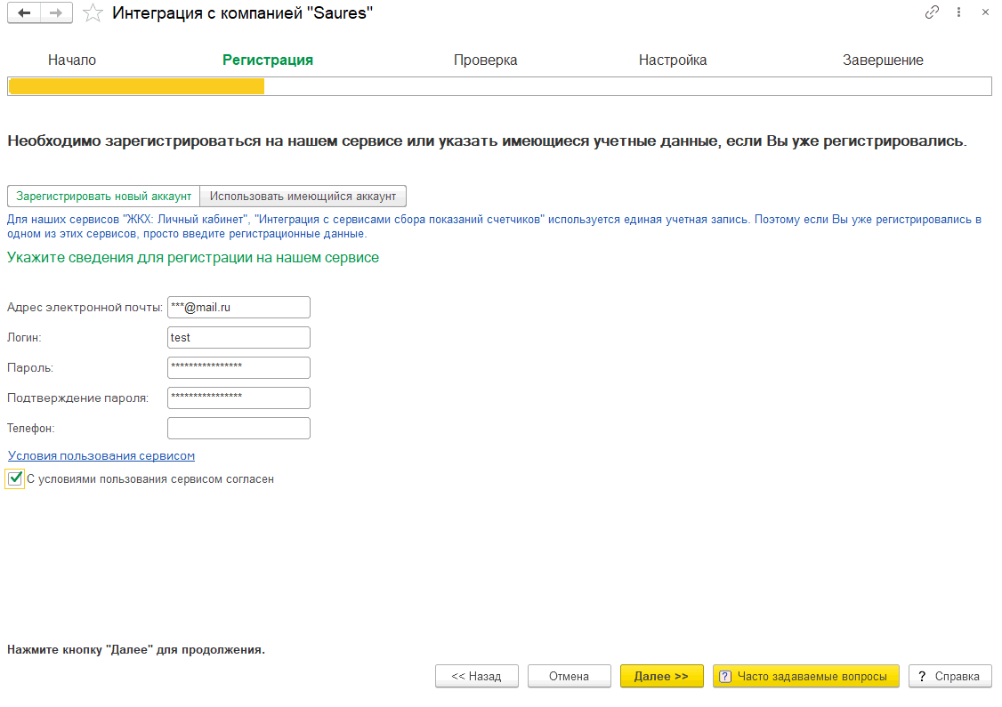The image size is (1002, 707).
Task: Add form to favorites with star icon
Action: click(x=93, y=12)
